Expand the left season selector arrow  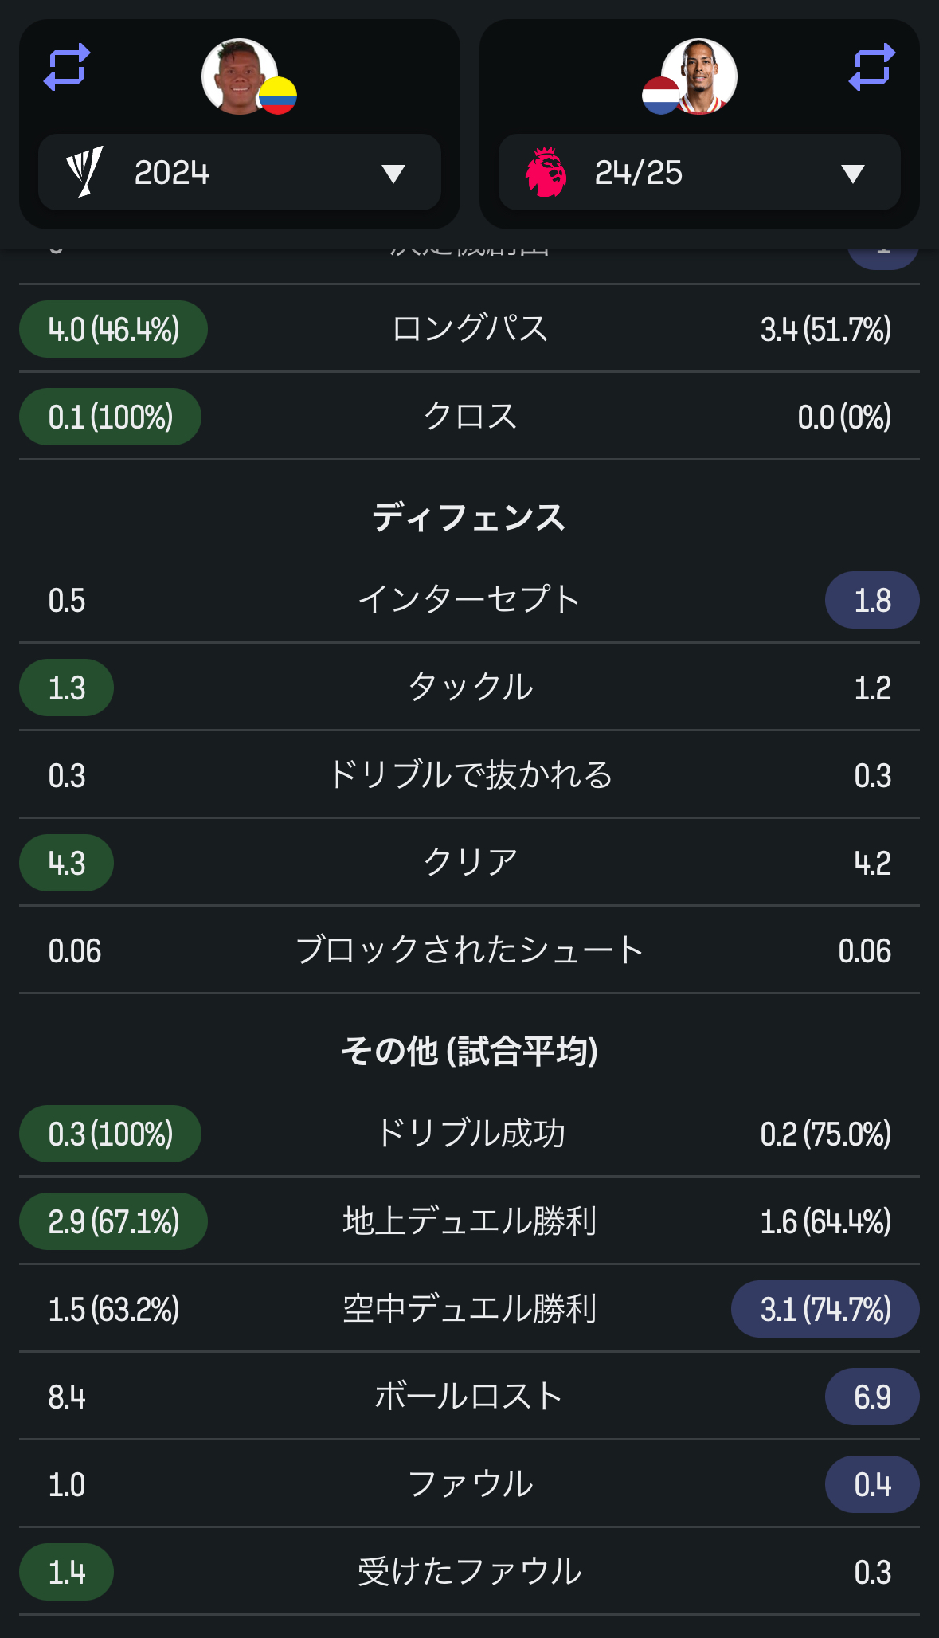coord(393,174)
